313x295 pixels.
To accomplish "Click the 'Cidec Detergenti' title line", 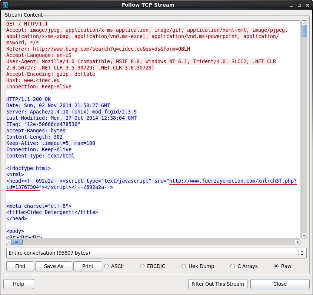I will point(52,212).
